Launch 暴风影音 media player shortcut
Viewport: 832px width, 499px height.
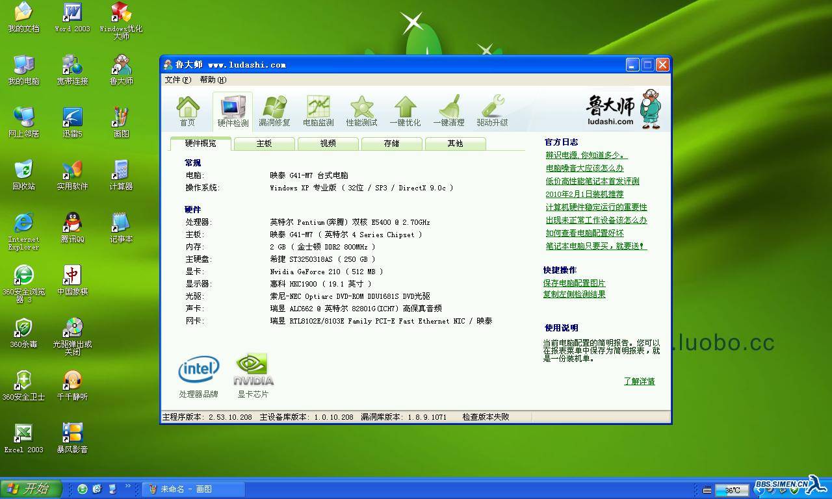pos(72,439)
